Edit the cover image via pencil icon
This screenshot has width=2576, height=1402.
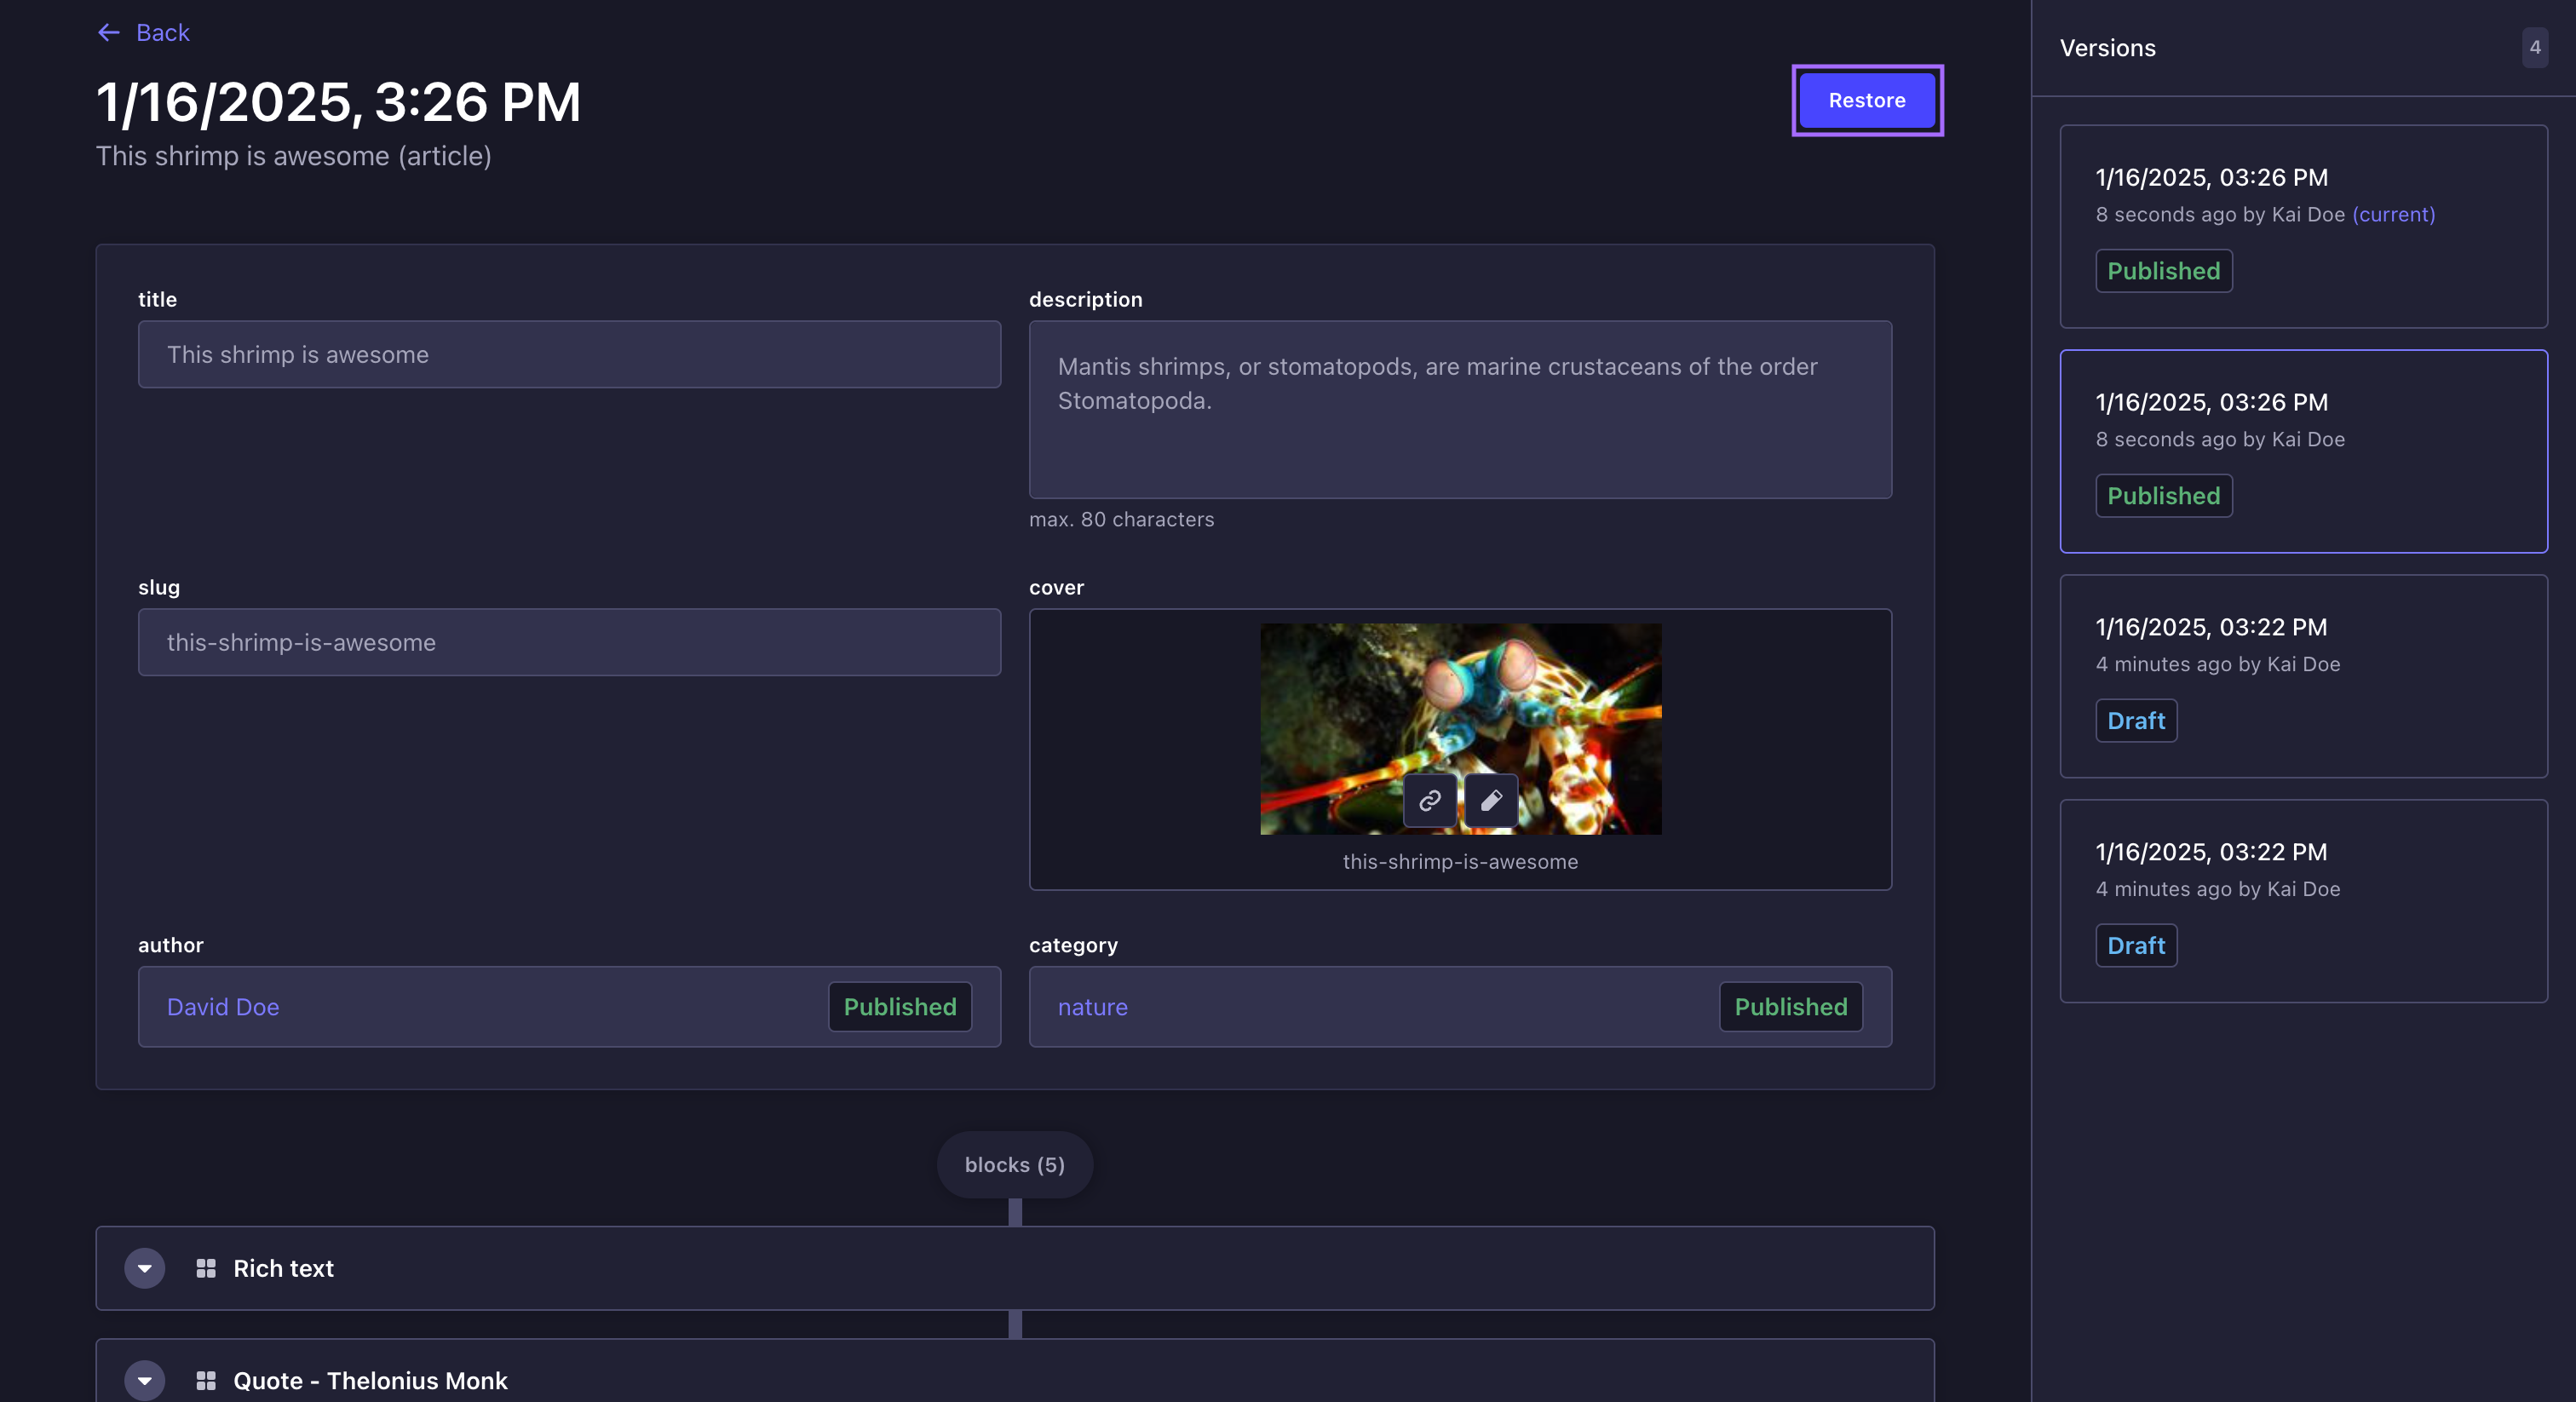(x=1489, y=800)
